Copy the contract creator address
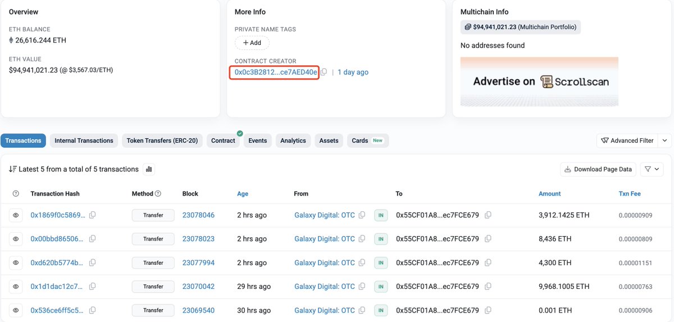This screenshot has height=322, width=674. pos(324,72)
